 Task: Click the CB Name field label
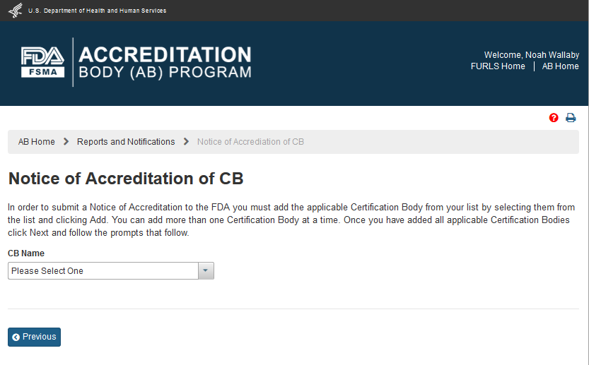pos(26,253)
